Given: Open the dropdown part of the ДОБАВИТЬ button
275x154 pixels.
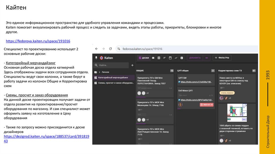Looking at the screenshot, I should [x=207, y=58].
